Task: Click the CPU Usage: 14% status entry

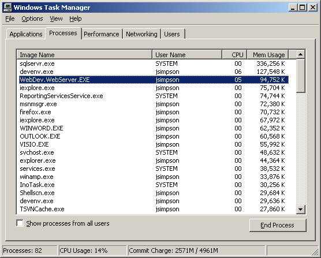Action: (x=92, y=250)
